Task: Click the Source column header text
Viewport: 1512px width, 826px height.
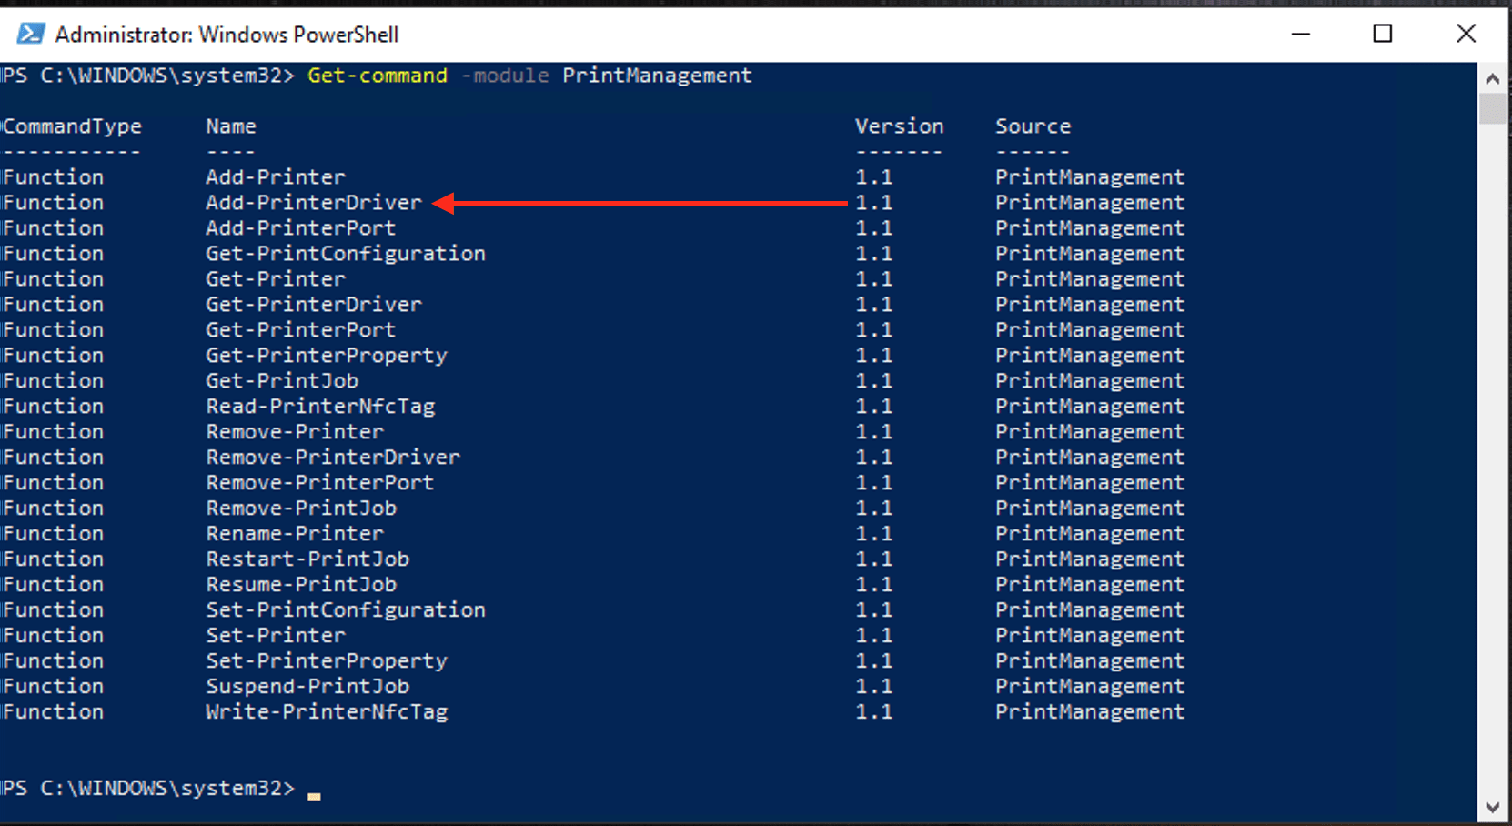Action: (x=1033, y=126)
